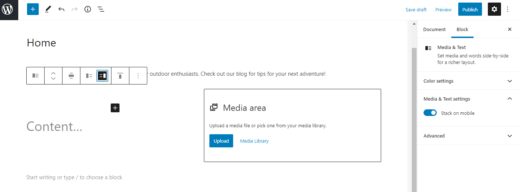This screenshot has height=192, width=520.
Task: Change block alignment in block toolbar
Action: (x=71, y=76)
